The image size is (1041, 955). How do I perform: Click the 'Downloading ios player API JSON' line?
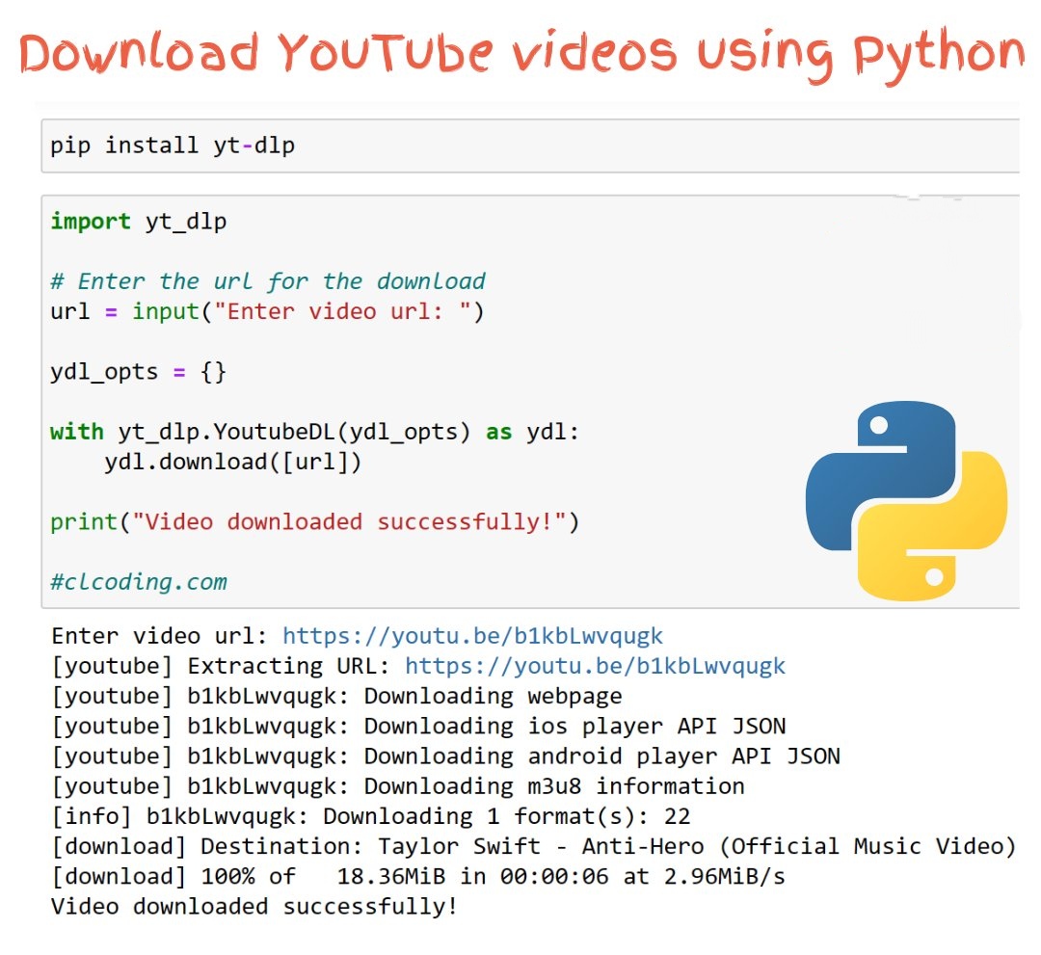point(418,726)
